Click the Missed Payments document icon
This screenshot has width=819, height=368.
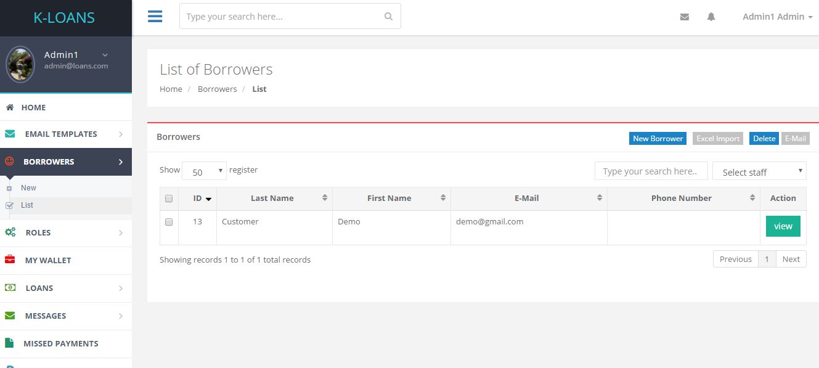tap(9, 343)
